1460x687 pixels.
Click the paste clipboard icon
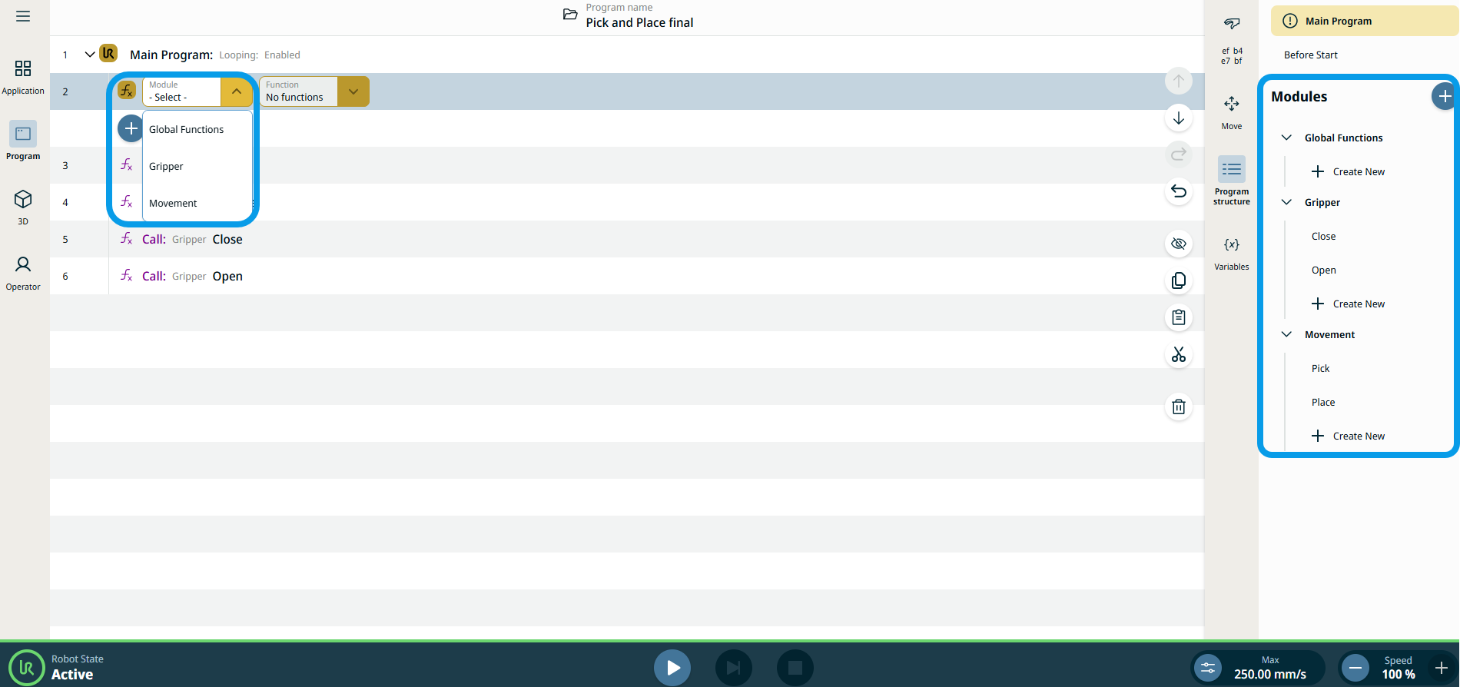[x=1178, y=317]
